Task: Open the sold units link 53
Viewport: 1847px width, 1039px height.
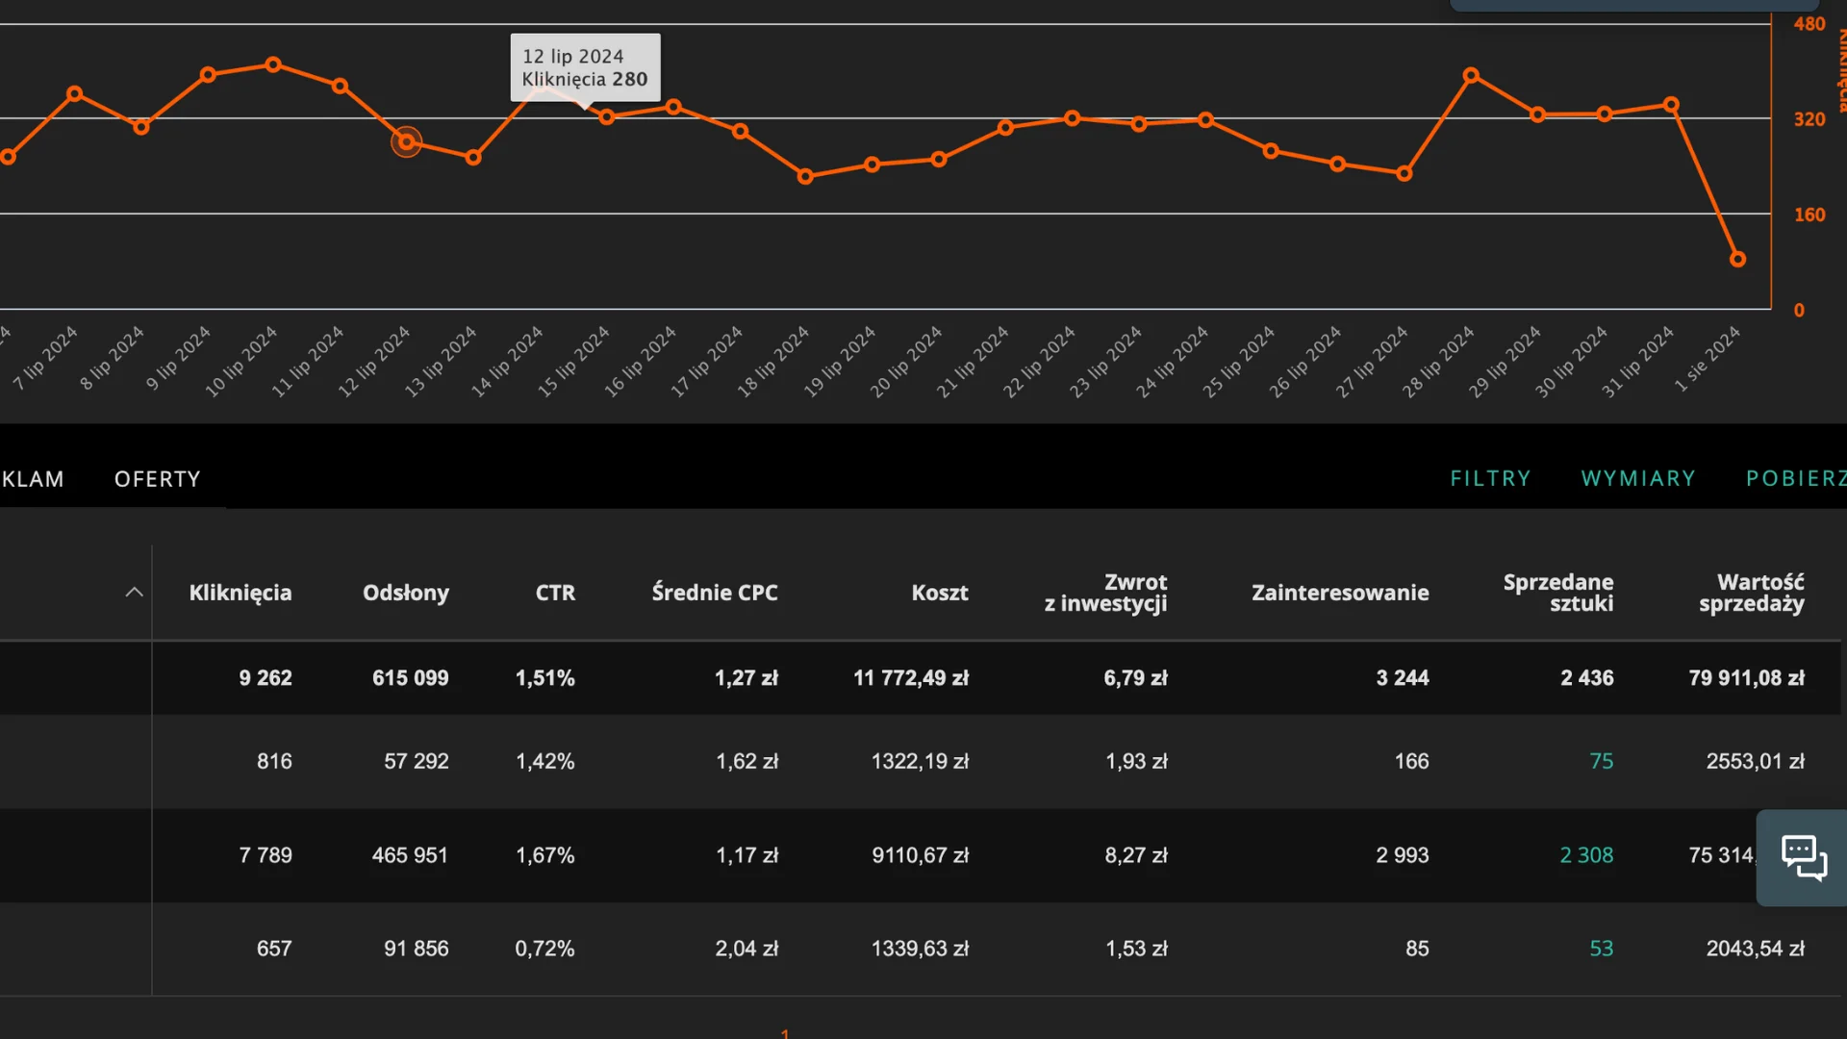Action: click(x=1602, y=949)
